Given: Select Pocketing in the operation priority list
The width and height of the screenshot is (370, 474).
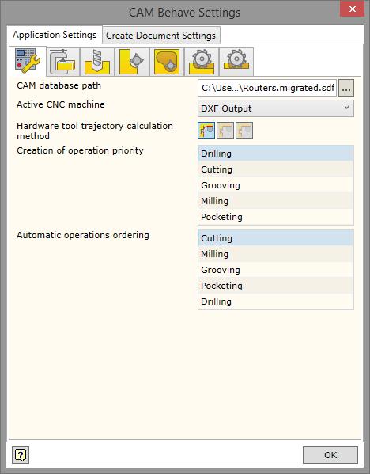Looking at the screenshot, I should click(x=275, y=217).
